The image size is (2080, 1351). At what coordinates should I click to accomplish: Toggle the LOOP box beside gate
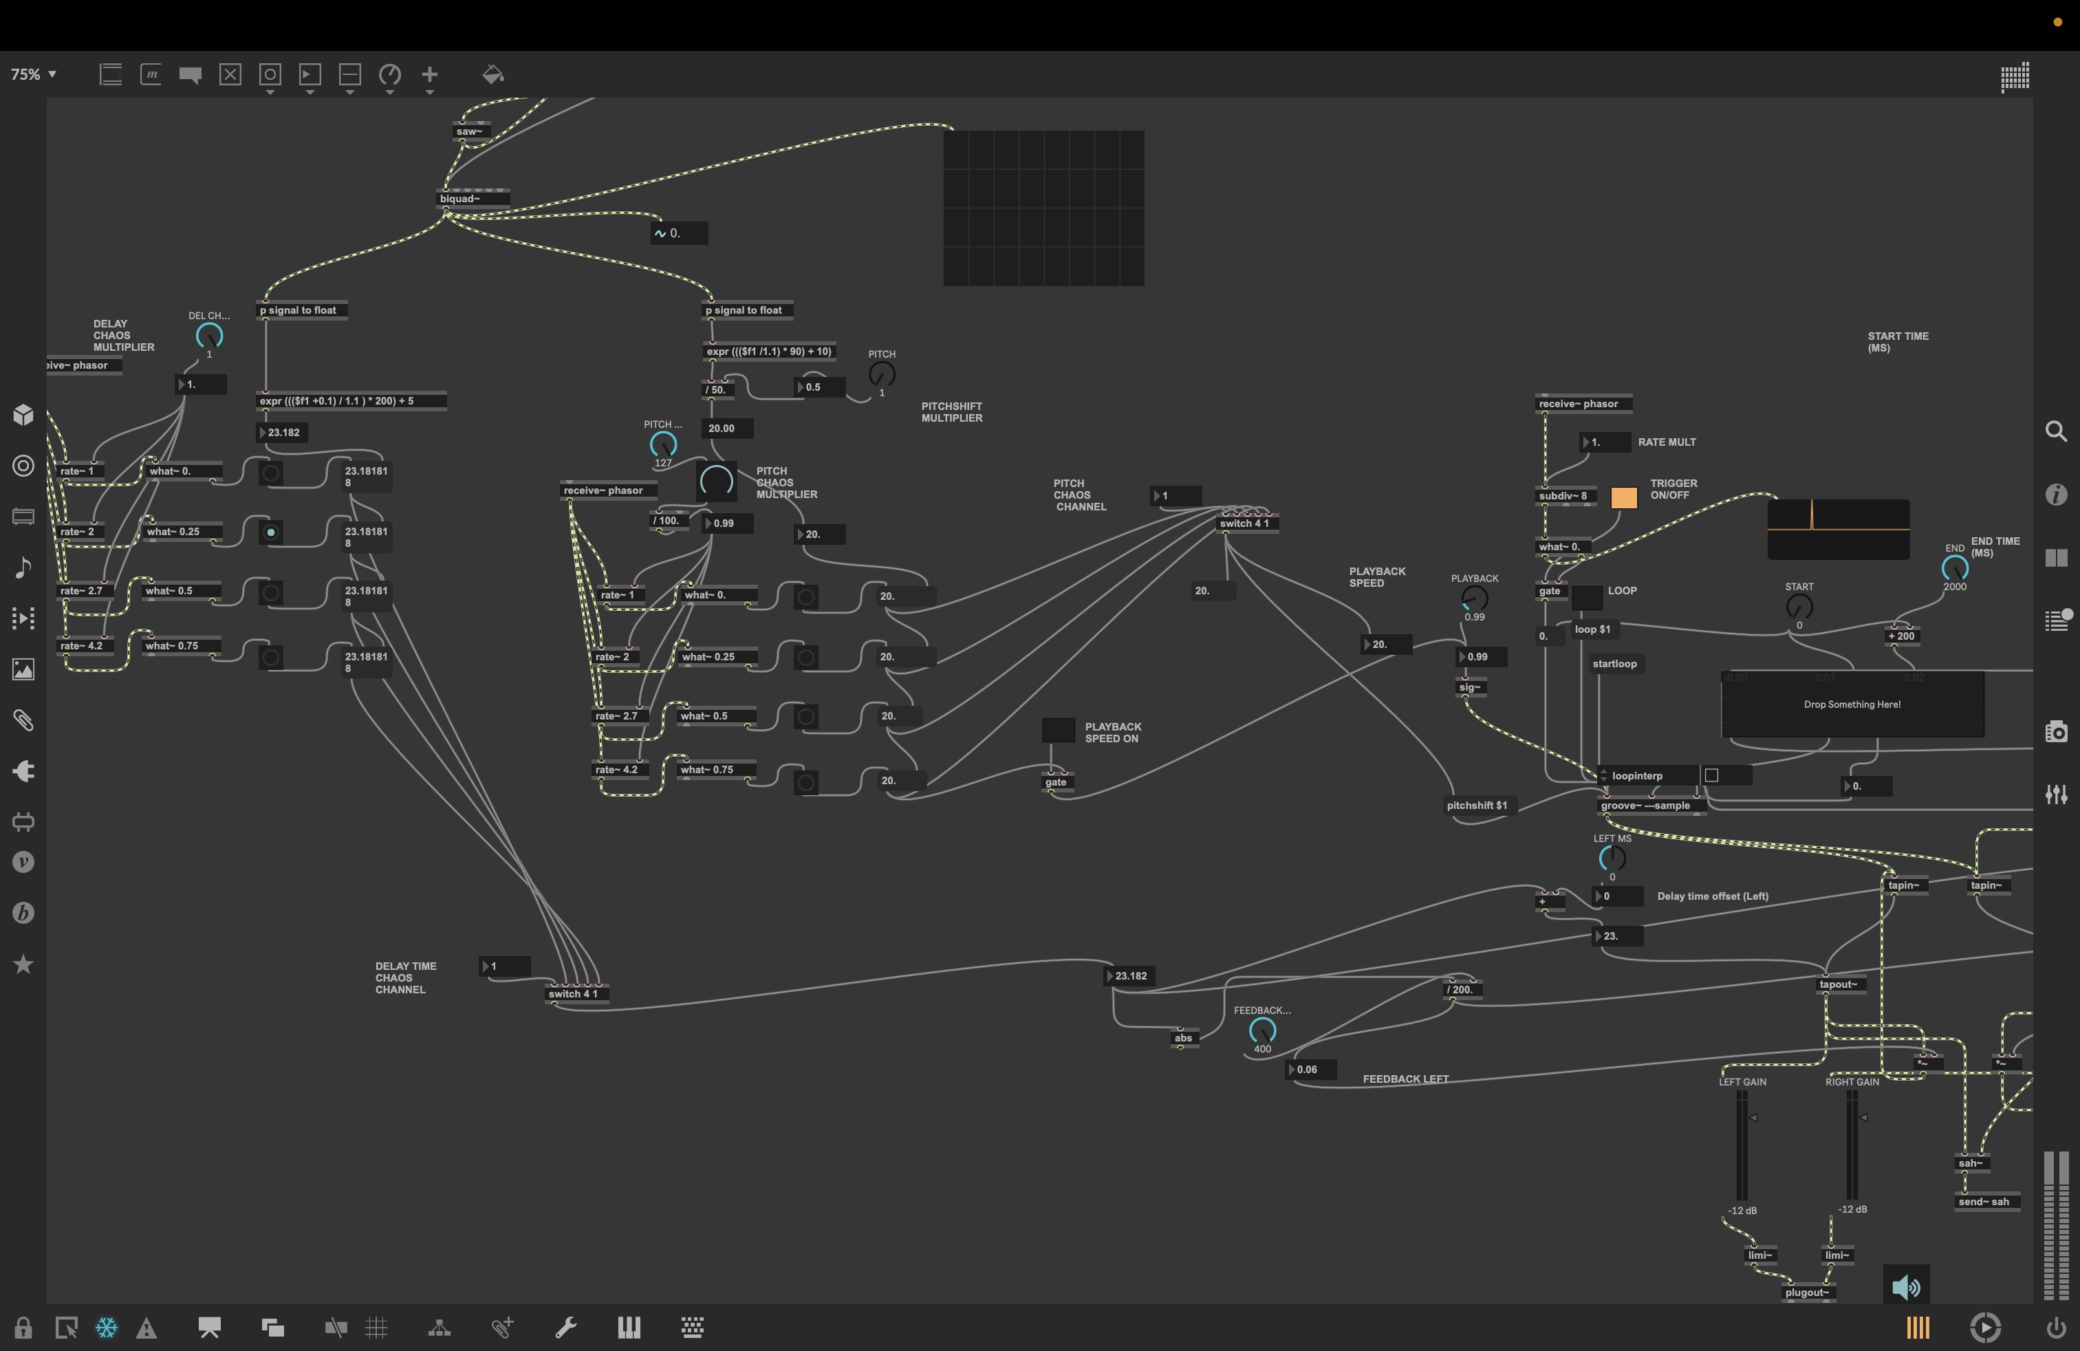tap(1587, 597)
